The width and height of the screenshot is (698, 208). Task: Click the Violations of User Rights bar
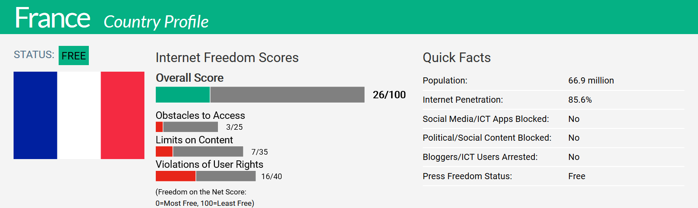(x=206, y=176)
